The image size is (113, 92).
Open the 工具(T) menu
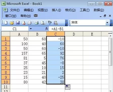point(85,10)
